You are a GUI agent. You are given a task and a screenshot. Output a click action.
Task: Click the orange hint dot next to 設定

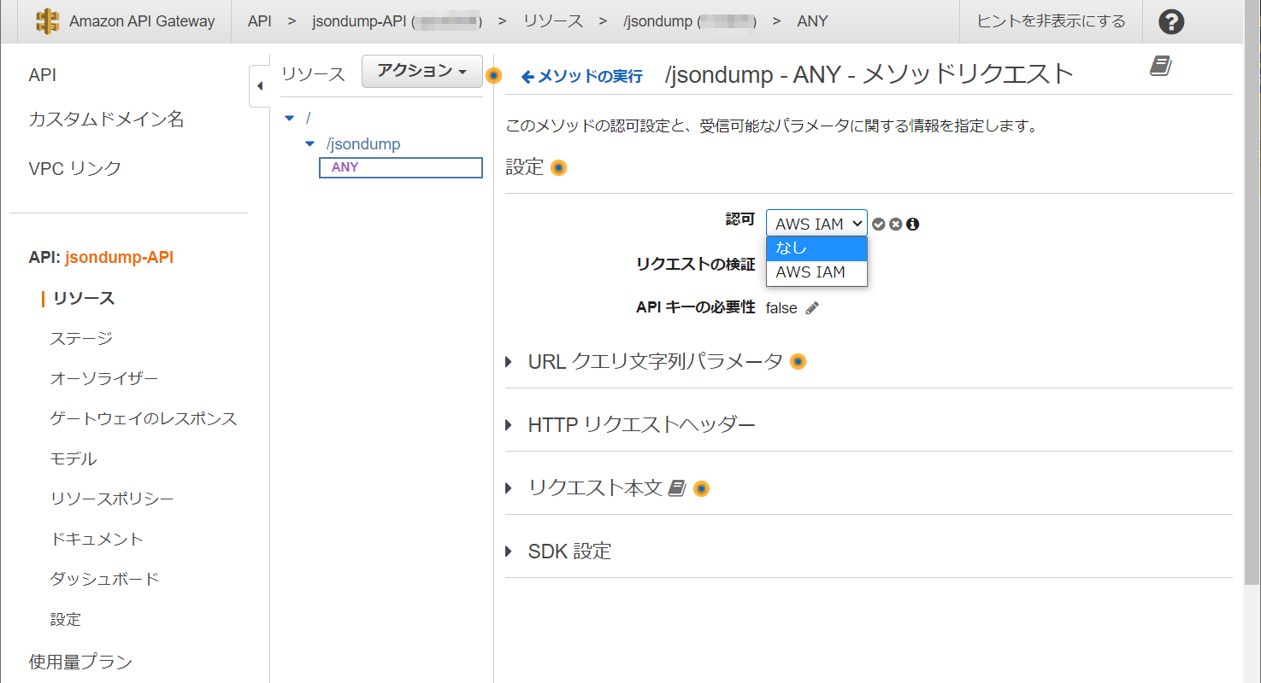coord(558,168)
